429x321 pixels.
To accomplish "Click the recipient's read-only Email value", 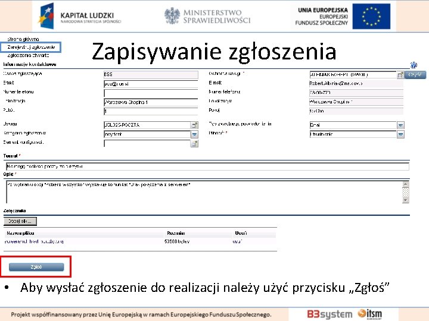I will pyautogui.click(x=356, y=84).
